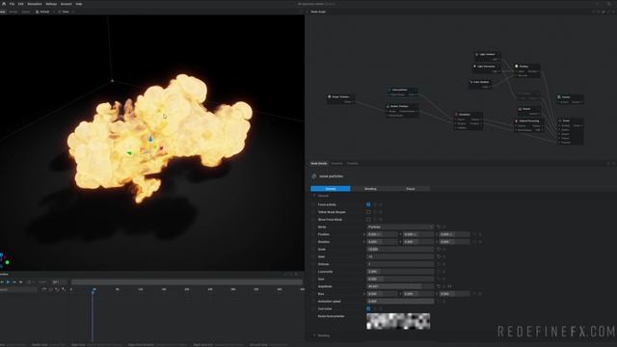Image resolution: width=617 pixels, height=347 pixels.
Task: Click the Animation speed field
Action: click(400, 302)
